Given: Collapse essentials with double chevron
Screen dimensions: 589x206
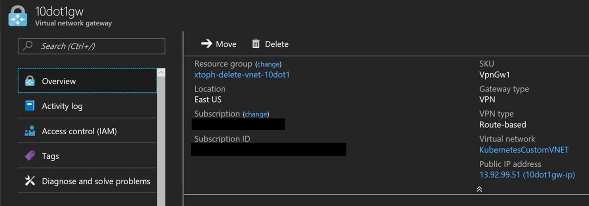Looking at the screenshot, I should tap(479, 189).
